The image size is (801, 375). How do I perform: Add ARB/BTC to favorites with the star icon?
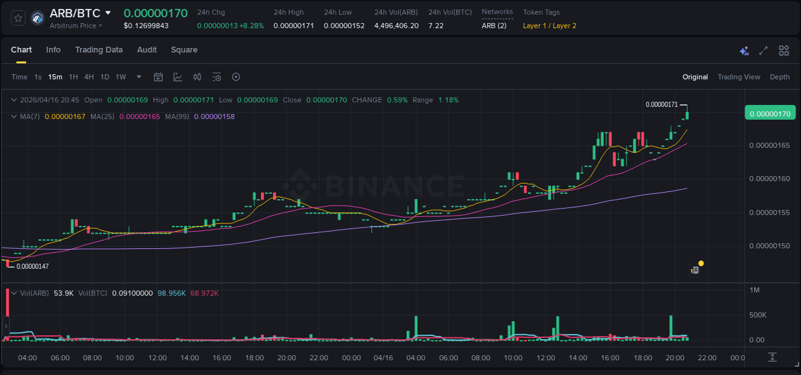[x=18, y=18]
